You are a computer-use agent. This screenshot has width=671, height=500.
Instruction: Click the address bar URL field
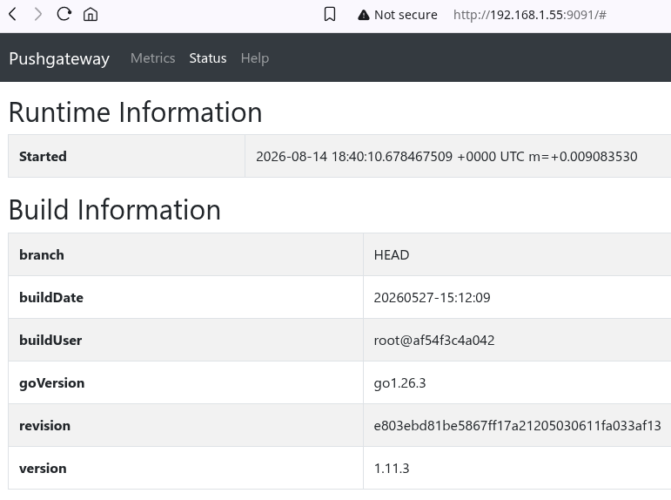[x=529, y=15]
